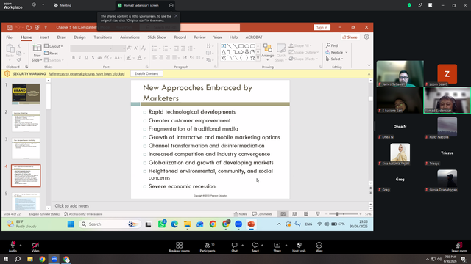Click the Enable Content button
Screen dimensions: 471x264
coord(146,73)
